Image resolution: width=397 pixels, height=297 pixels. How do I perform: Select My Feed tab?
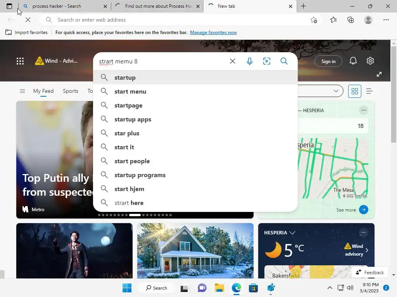coord(43,91)
